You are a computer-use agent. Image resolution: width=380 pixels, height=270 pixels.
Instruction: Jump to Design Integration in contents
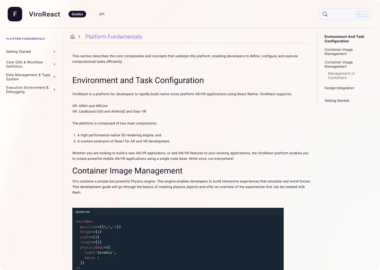339,88
